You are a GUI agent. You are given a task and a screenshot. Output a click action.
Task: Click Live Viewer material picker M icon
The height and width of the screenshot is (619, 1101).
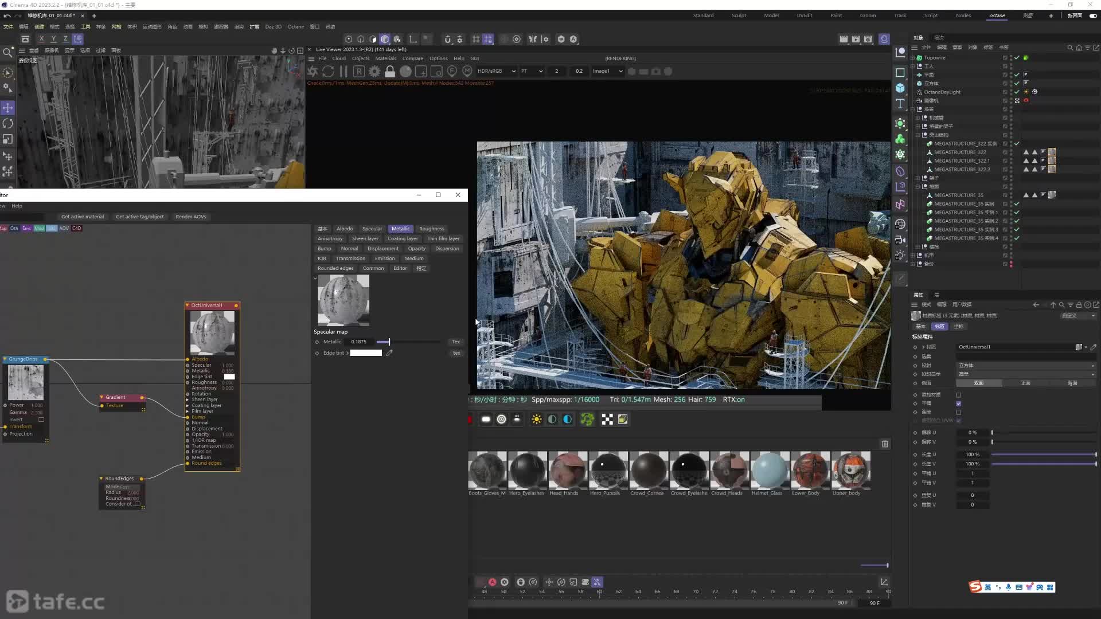[x=467, y=71]
